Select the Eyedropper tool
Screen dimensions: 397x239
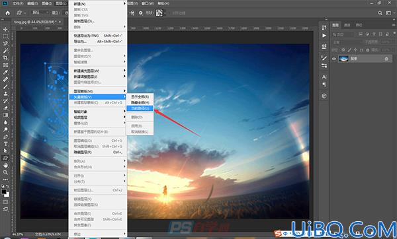tap(5, 72)
